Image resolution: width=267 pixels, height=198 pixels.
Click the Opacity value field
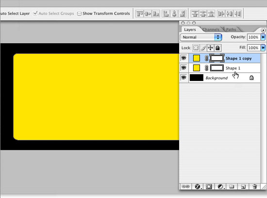pos(253,37)
